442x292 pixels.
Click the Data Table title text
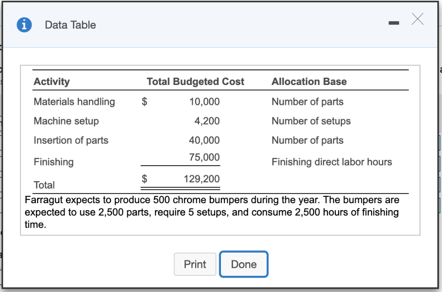pos(70,25)
